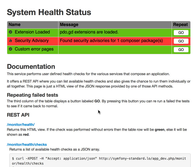Click the flame icon beside Security Advisory

(x=11, y=41)
